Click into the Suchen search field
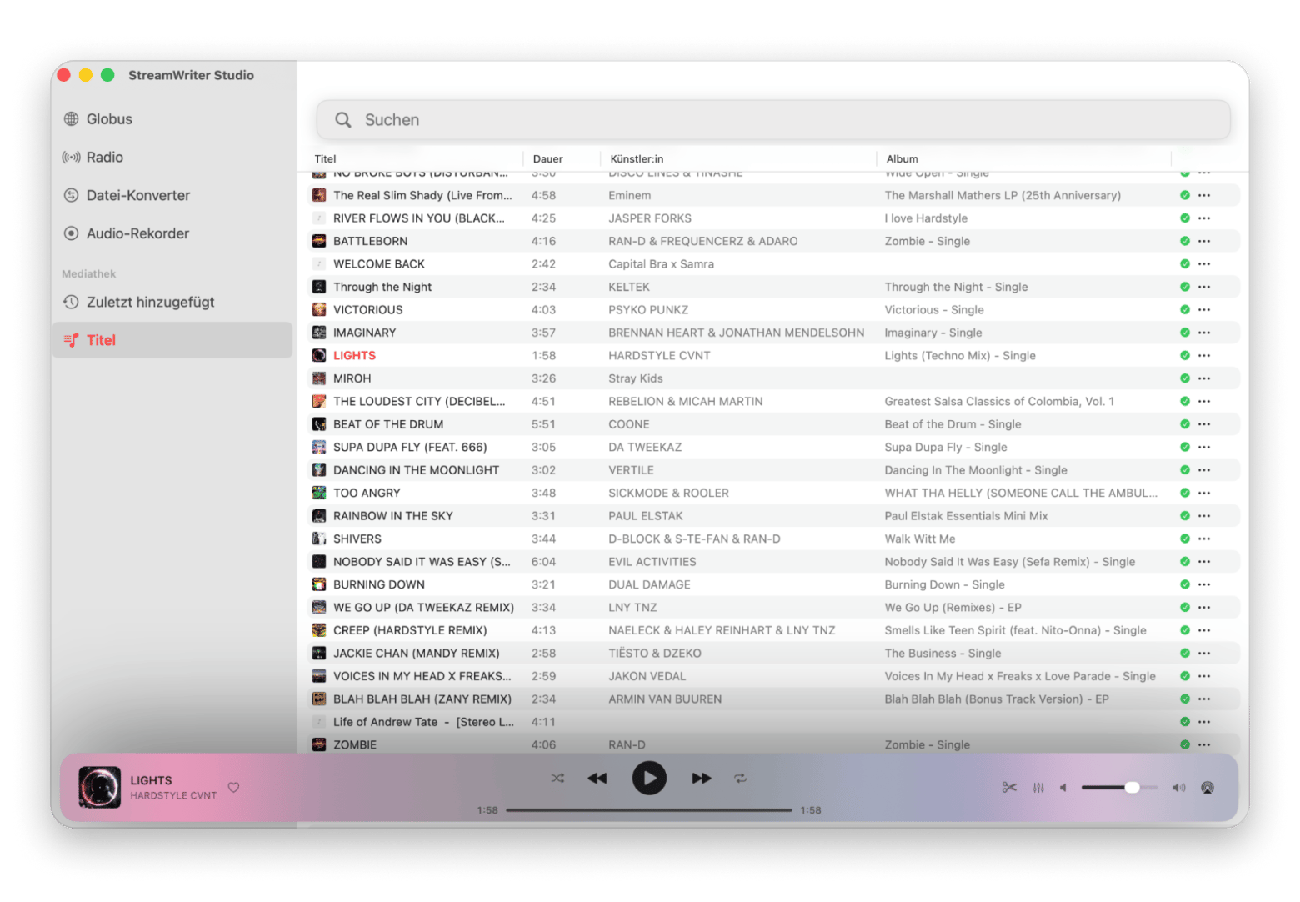The height and width of the screenshot is (902, 1300). coord(772,120)
